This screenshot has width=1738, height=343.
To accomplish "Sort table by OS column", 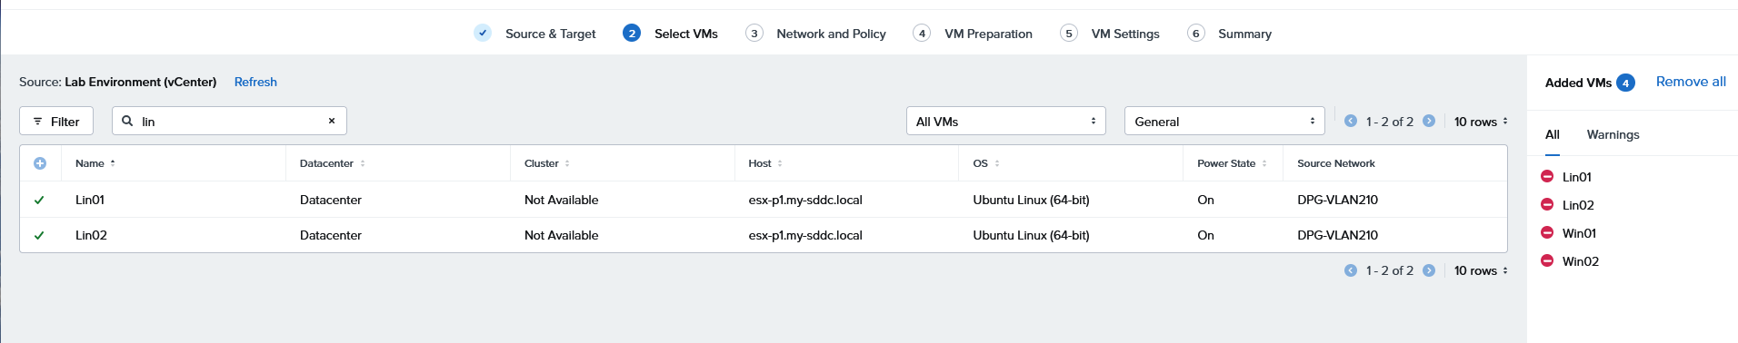I will pos(986,163).
